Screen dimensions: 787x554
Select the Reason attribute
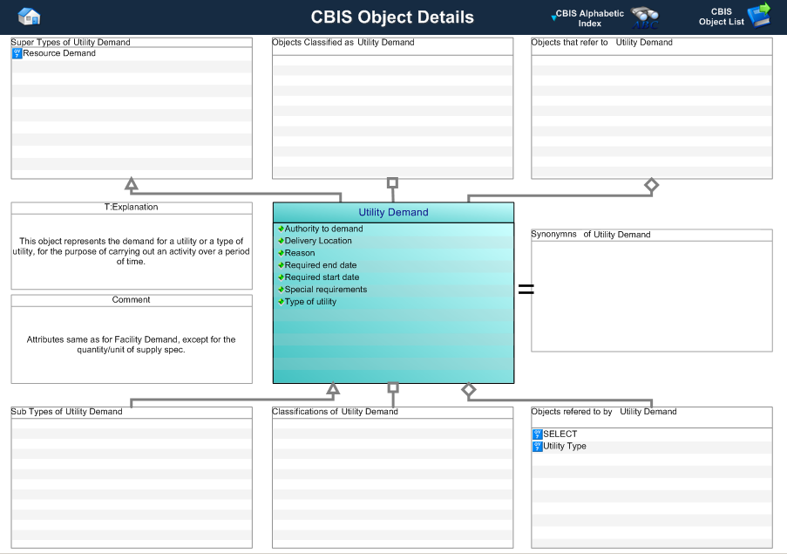(300, 253)
